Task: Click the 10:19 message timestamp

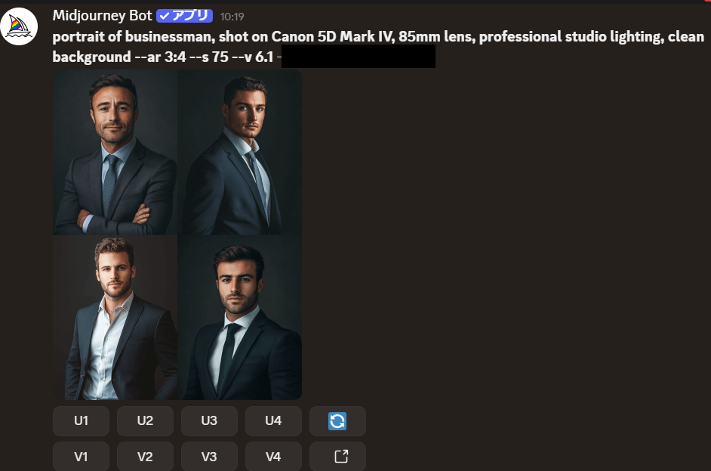Action: [x=232, y=17]
